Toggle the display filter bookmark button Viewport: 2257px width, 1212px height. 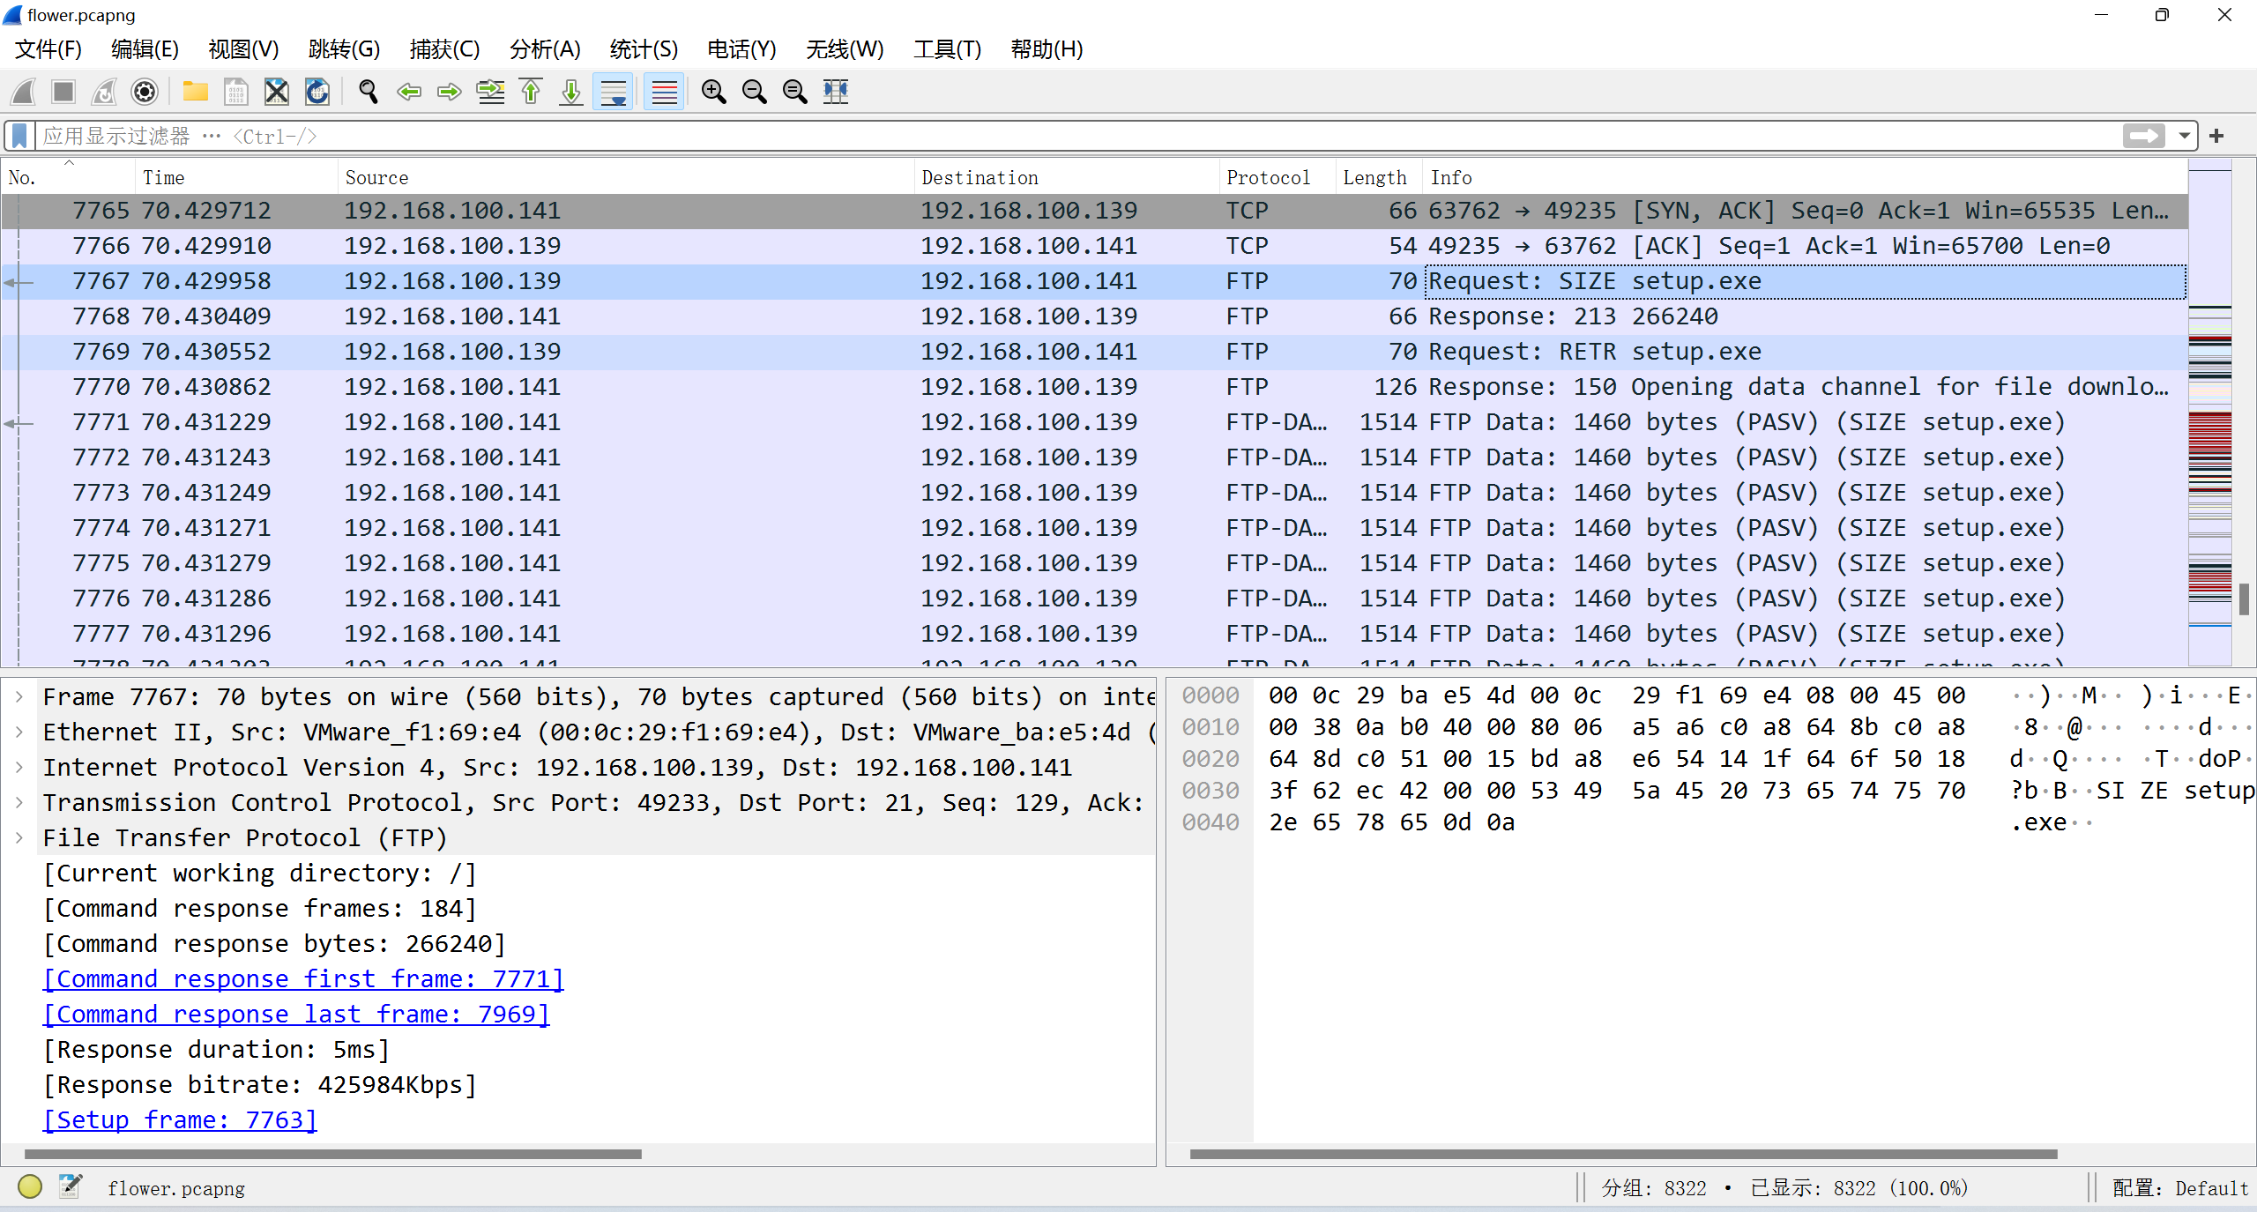coord(19,136)
